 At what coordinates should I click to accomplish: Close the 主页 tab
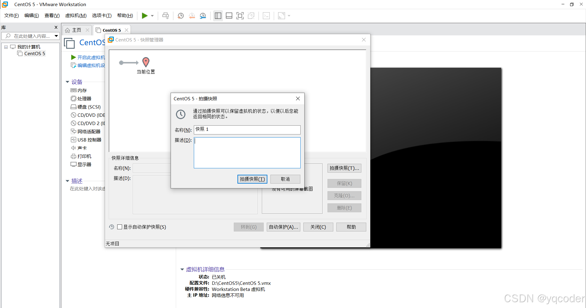coord(87,30)
